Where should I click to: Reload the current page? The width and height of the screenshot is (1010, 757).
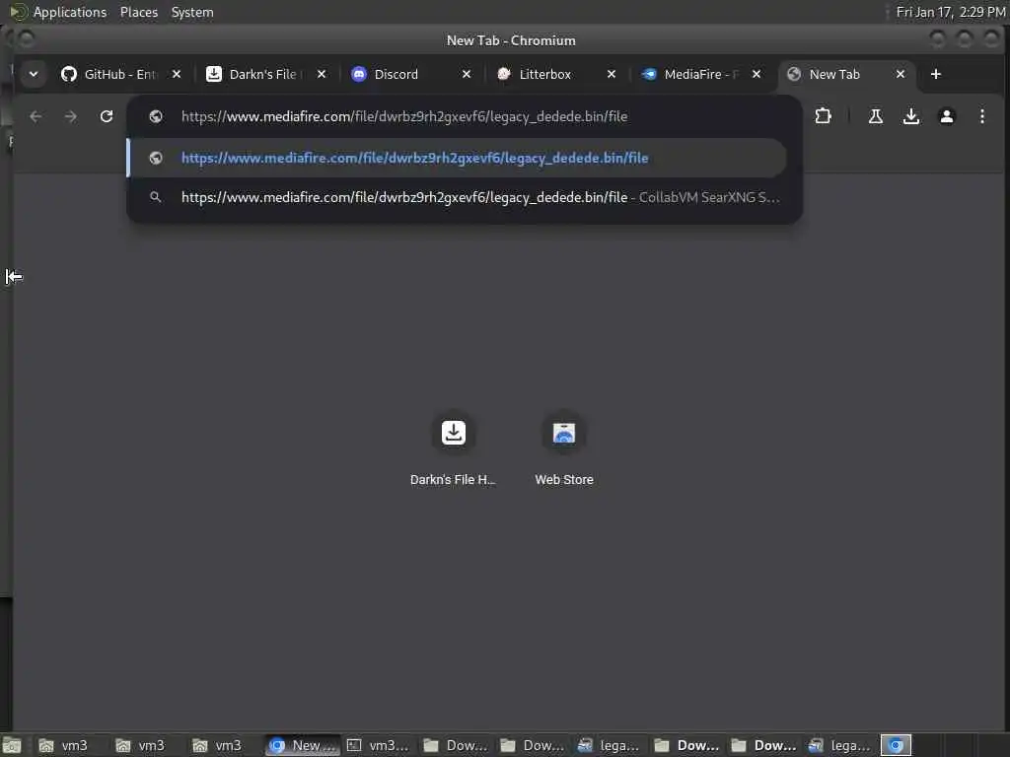107,116
